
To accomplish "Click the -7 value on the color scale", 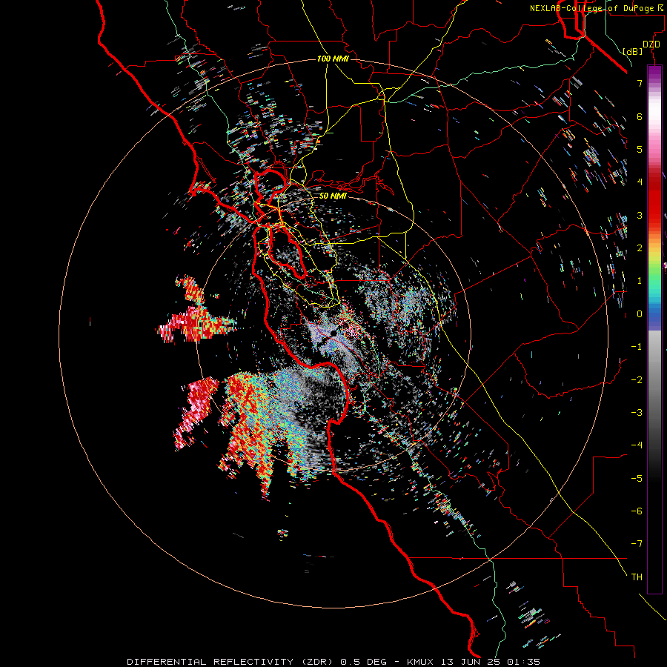I will point(637,544).
